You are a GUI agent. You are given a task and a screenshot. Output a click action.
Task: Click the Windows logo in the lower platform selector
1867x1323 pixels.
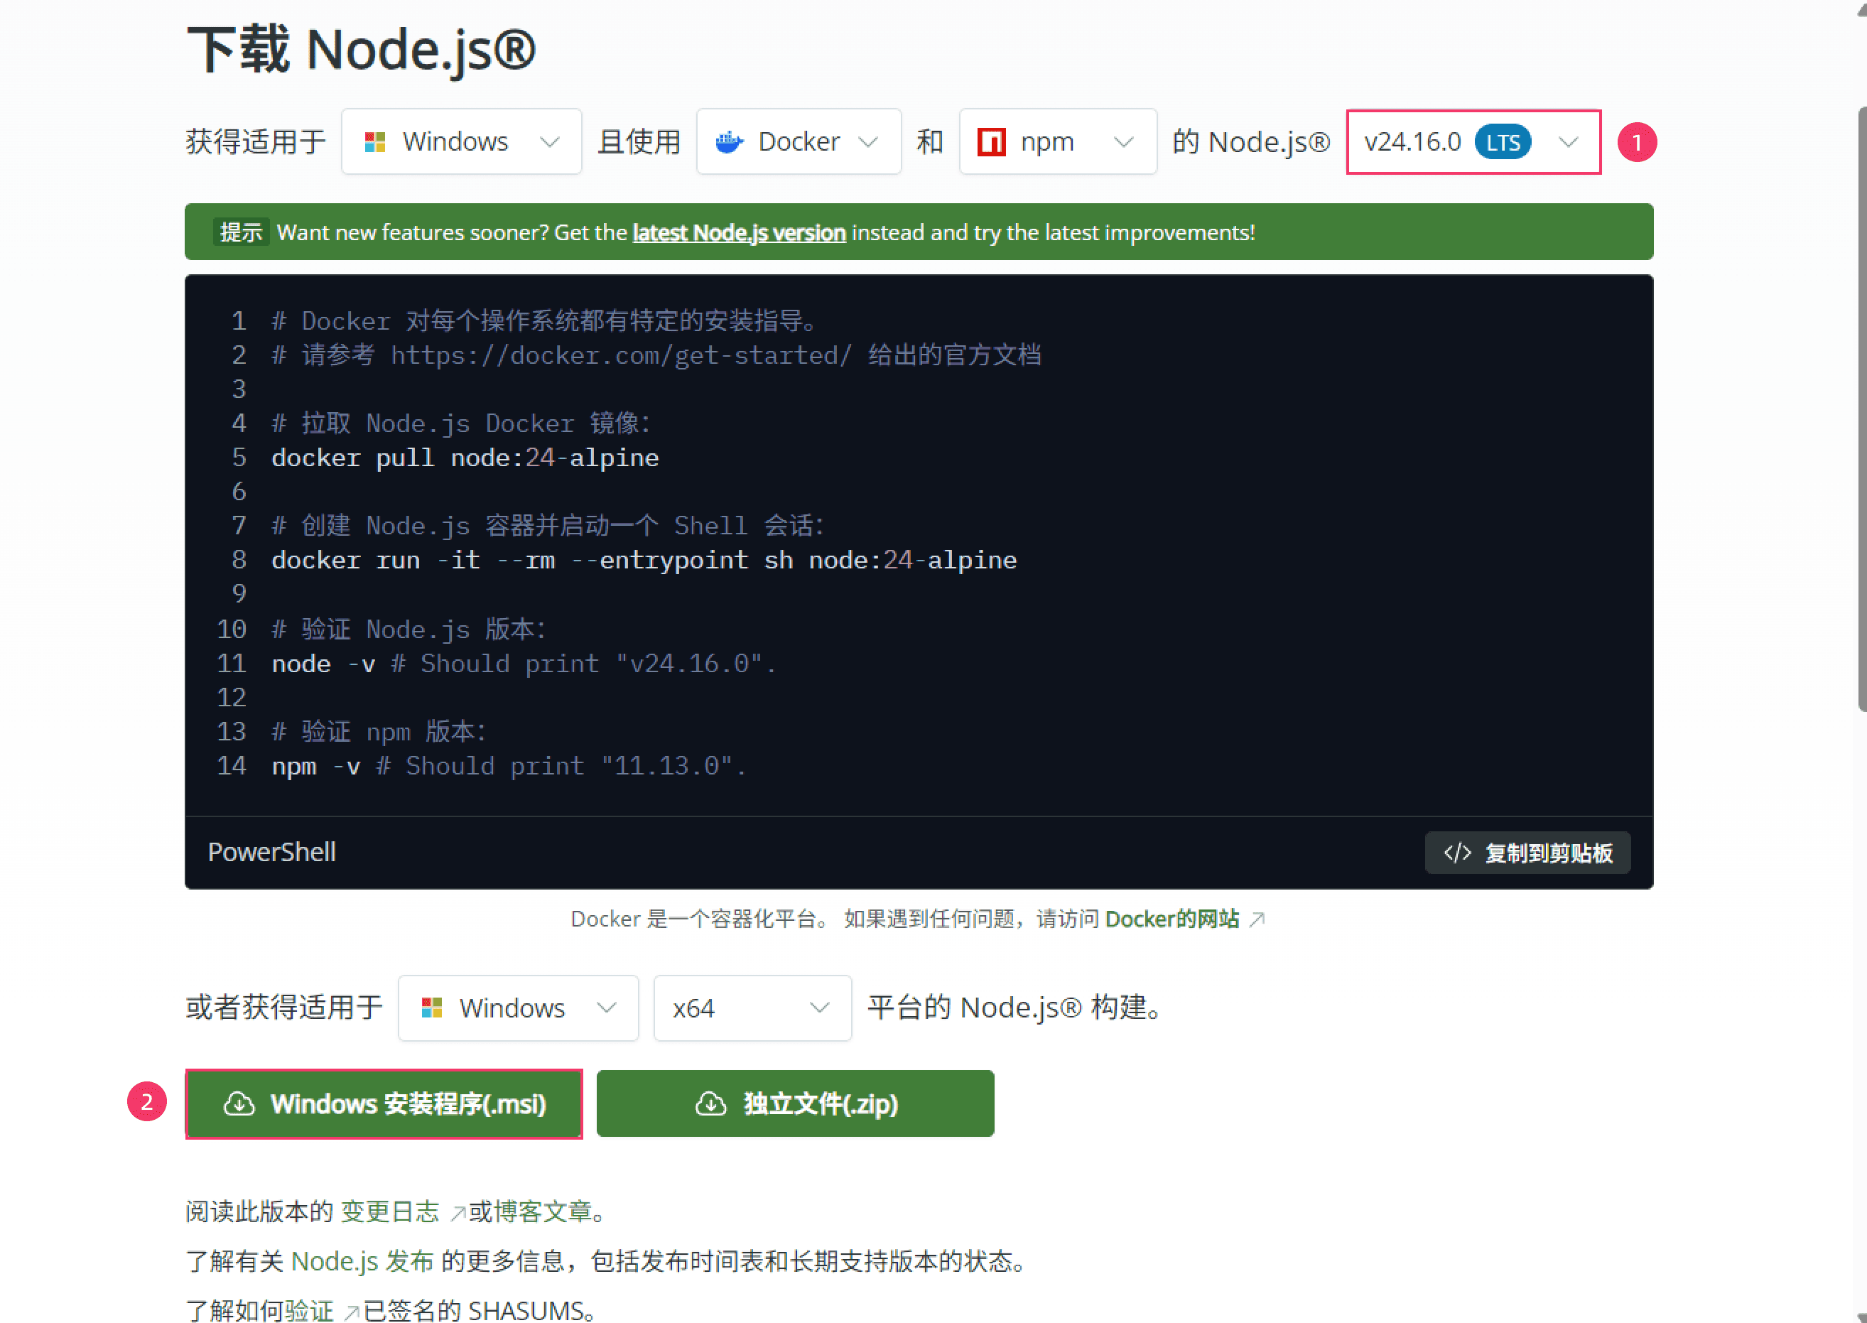(x=432, y=1008)
